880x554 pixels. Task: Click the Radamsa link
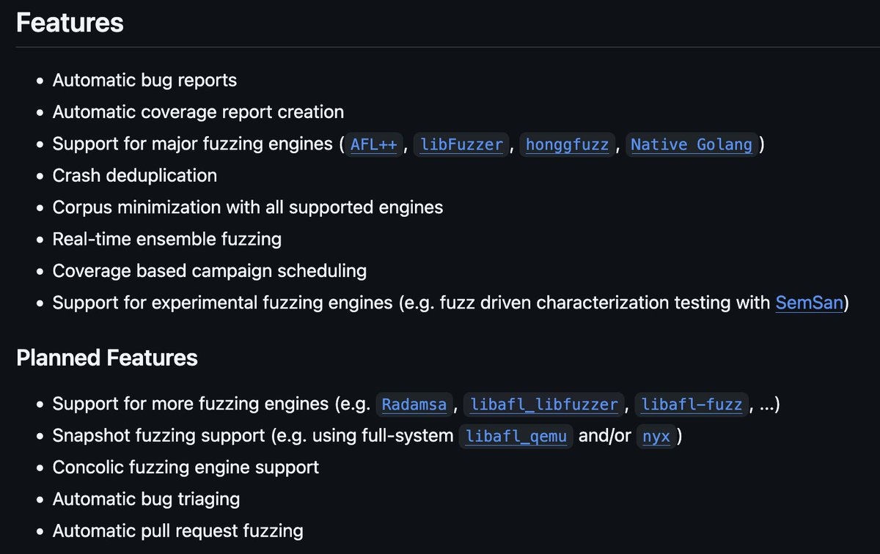(x=414, y=404)
